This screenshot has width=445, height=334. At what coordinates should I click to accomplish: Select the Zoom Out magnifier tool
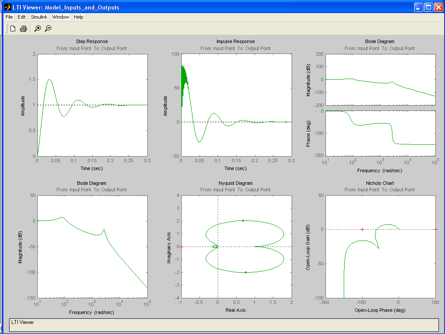click(48, 28)
